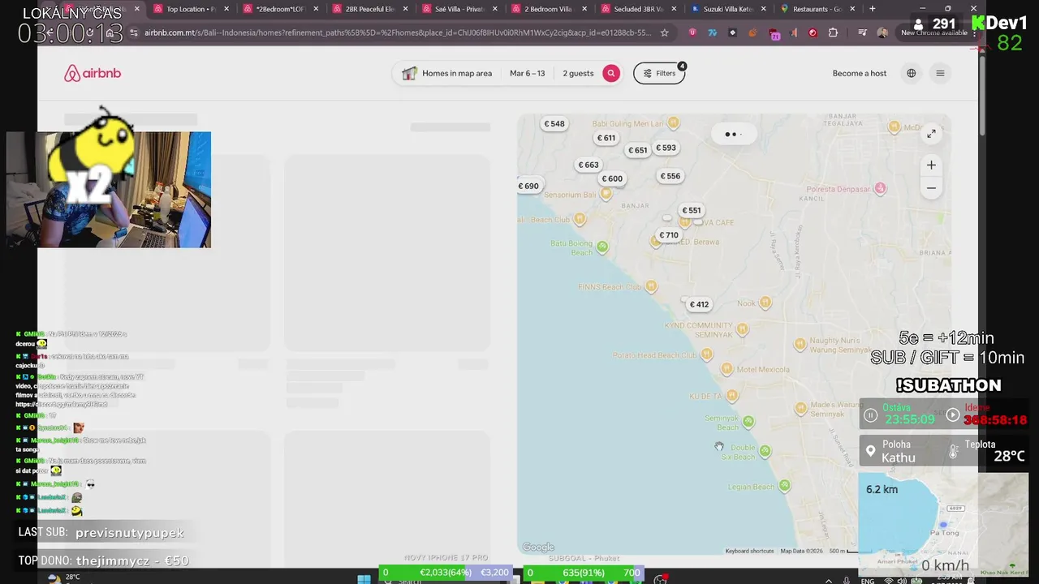The height and width of the screenshot is (584, 1039).
Task: Zoom out on the map
Action: coord(931,188)
